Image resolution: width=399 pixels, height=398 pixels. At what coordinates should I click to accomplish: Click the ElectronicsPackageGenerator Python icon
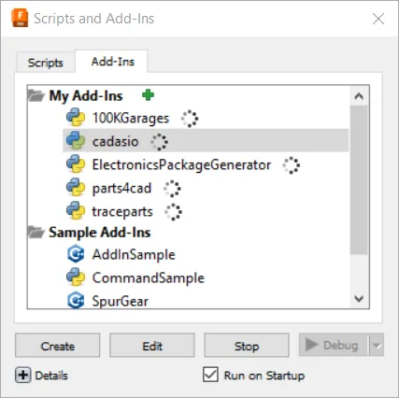click(x=76, y=164)
